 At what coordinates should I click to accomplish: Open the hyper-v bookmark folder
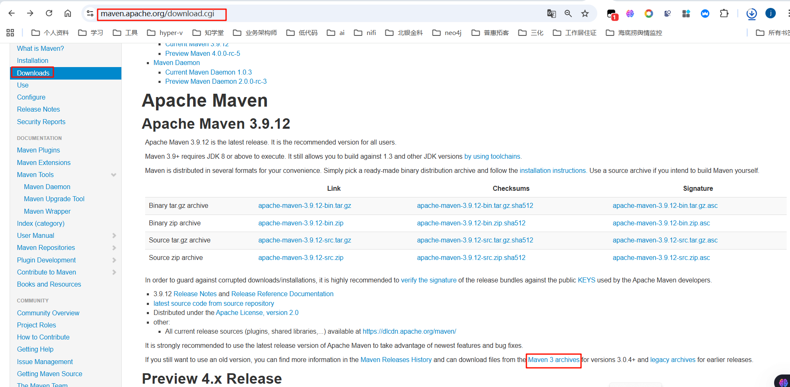(165, 32)
